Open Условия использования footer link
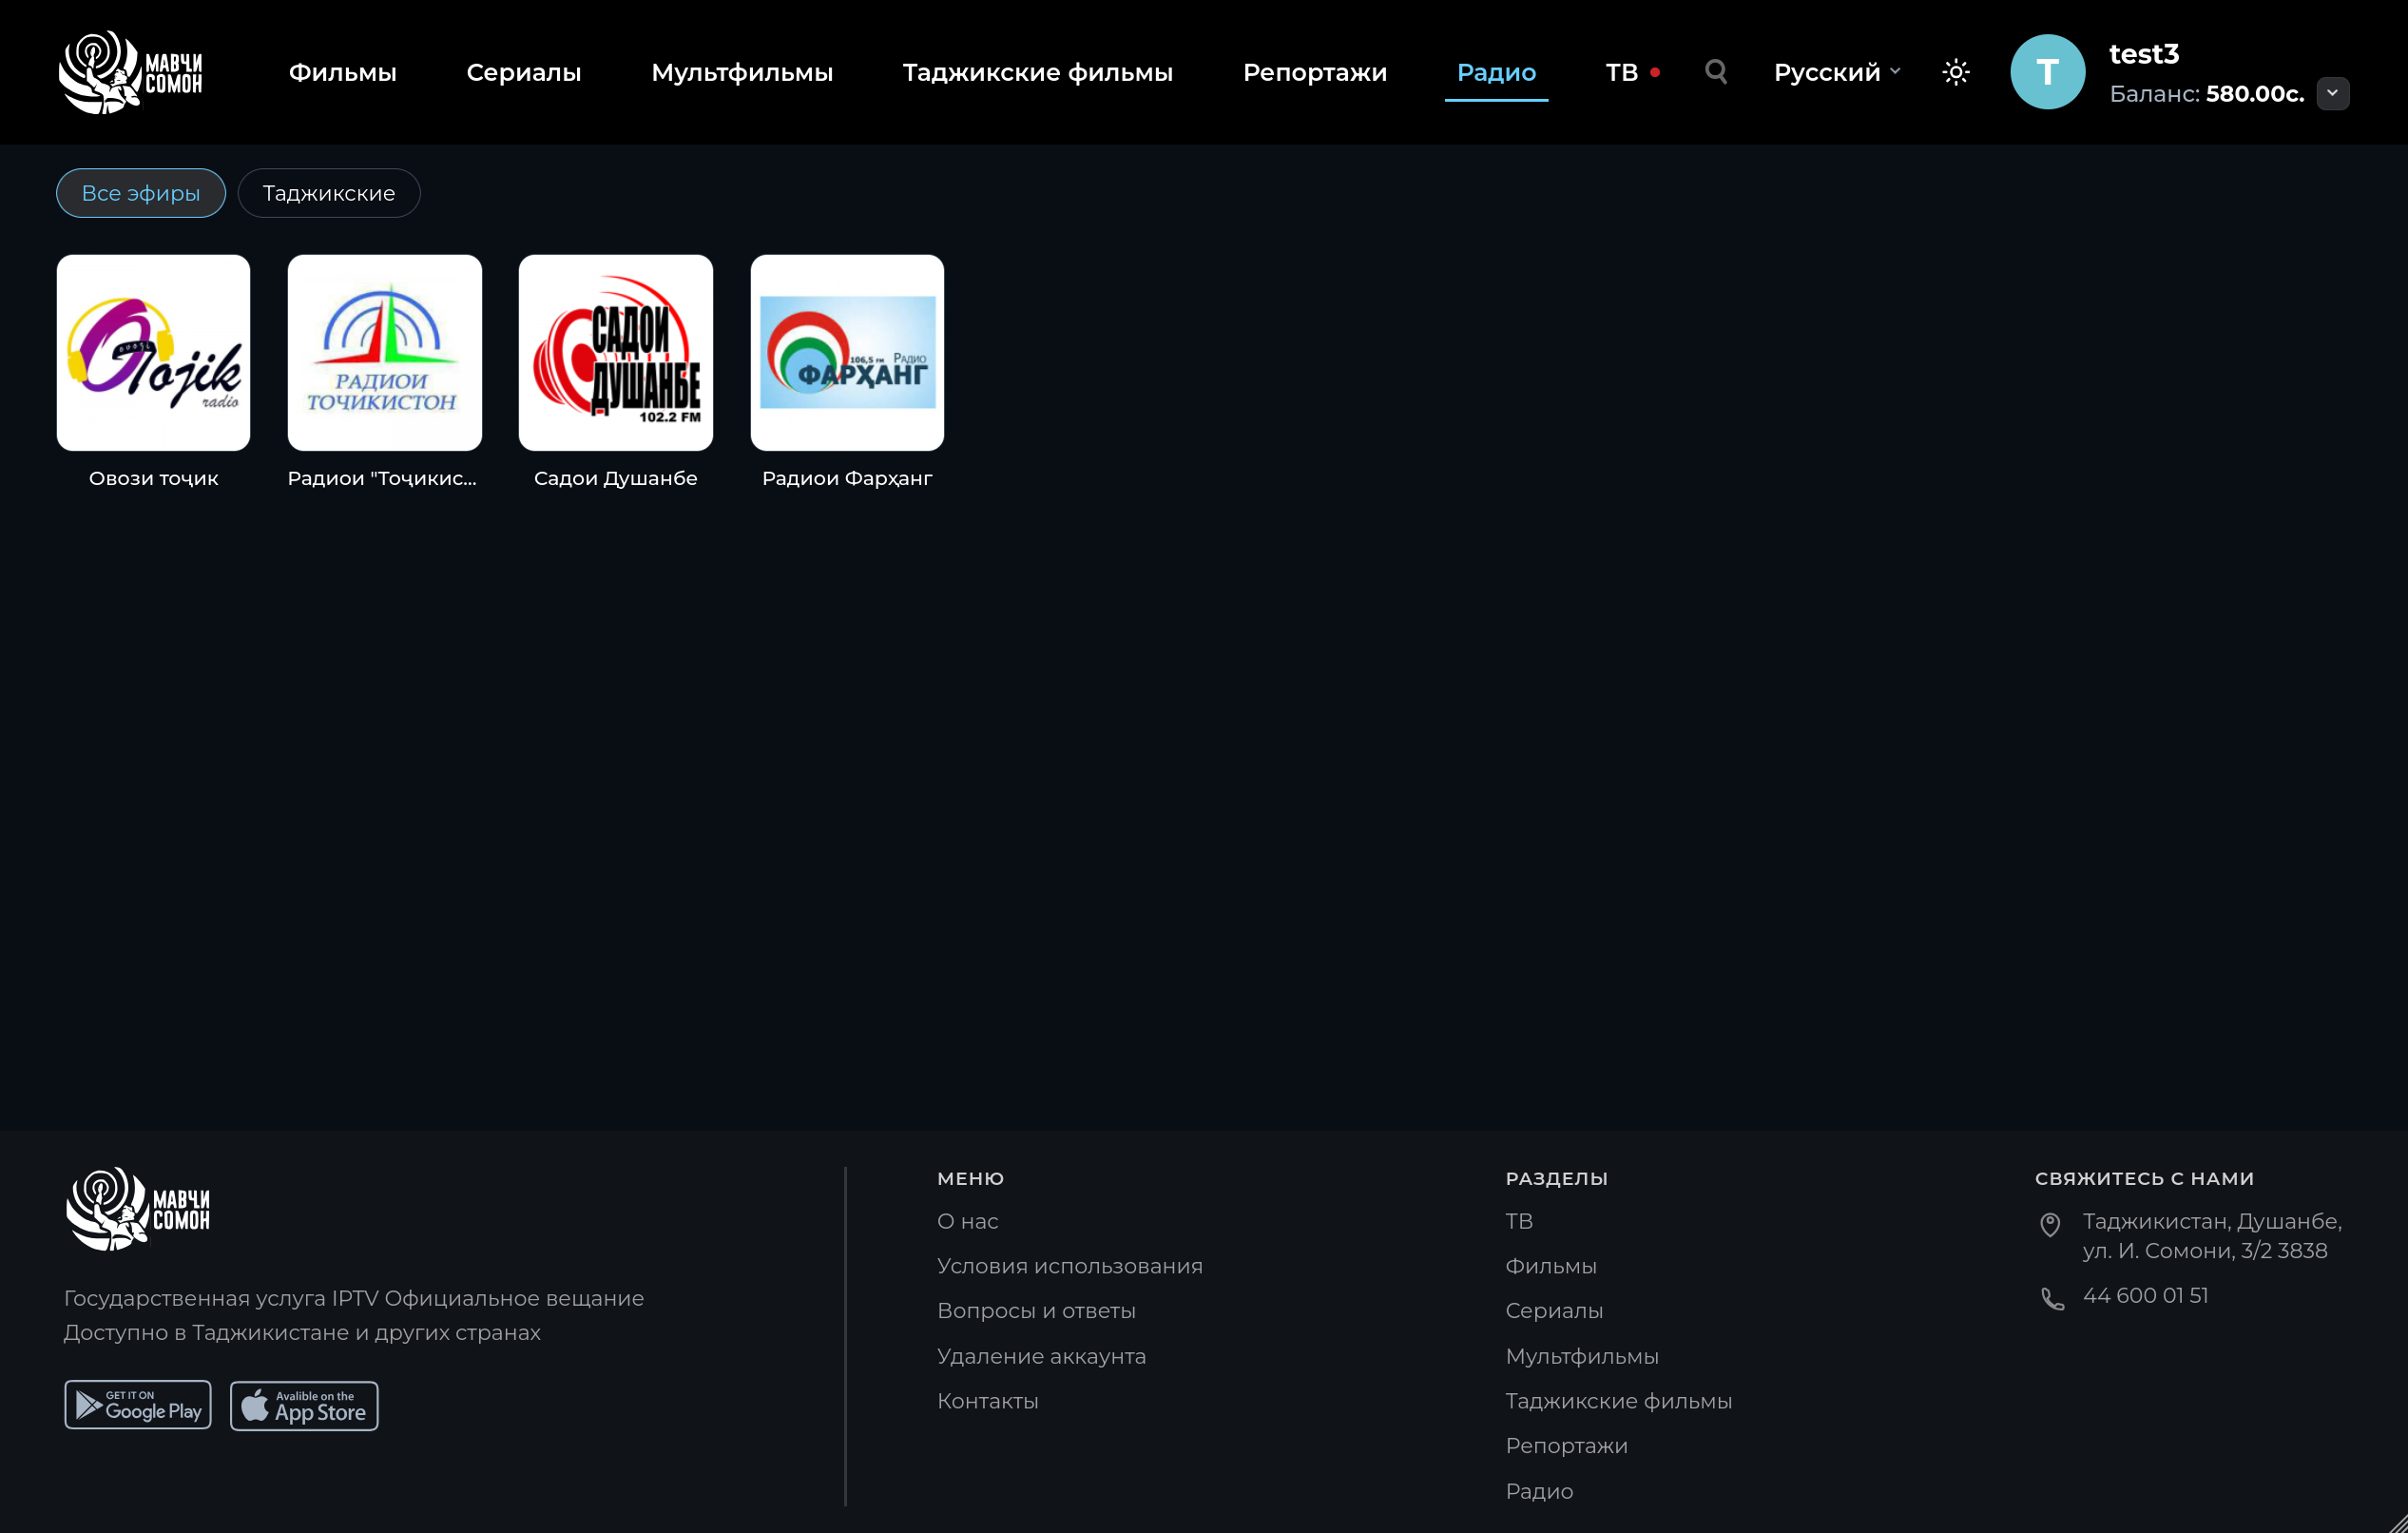2408x1533 pixels. pos(1070,1266)
